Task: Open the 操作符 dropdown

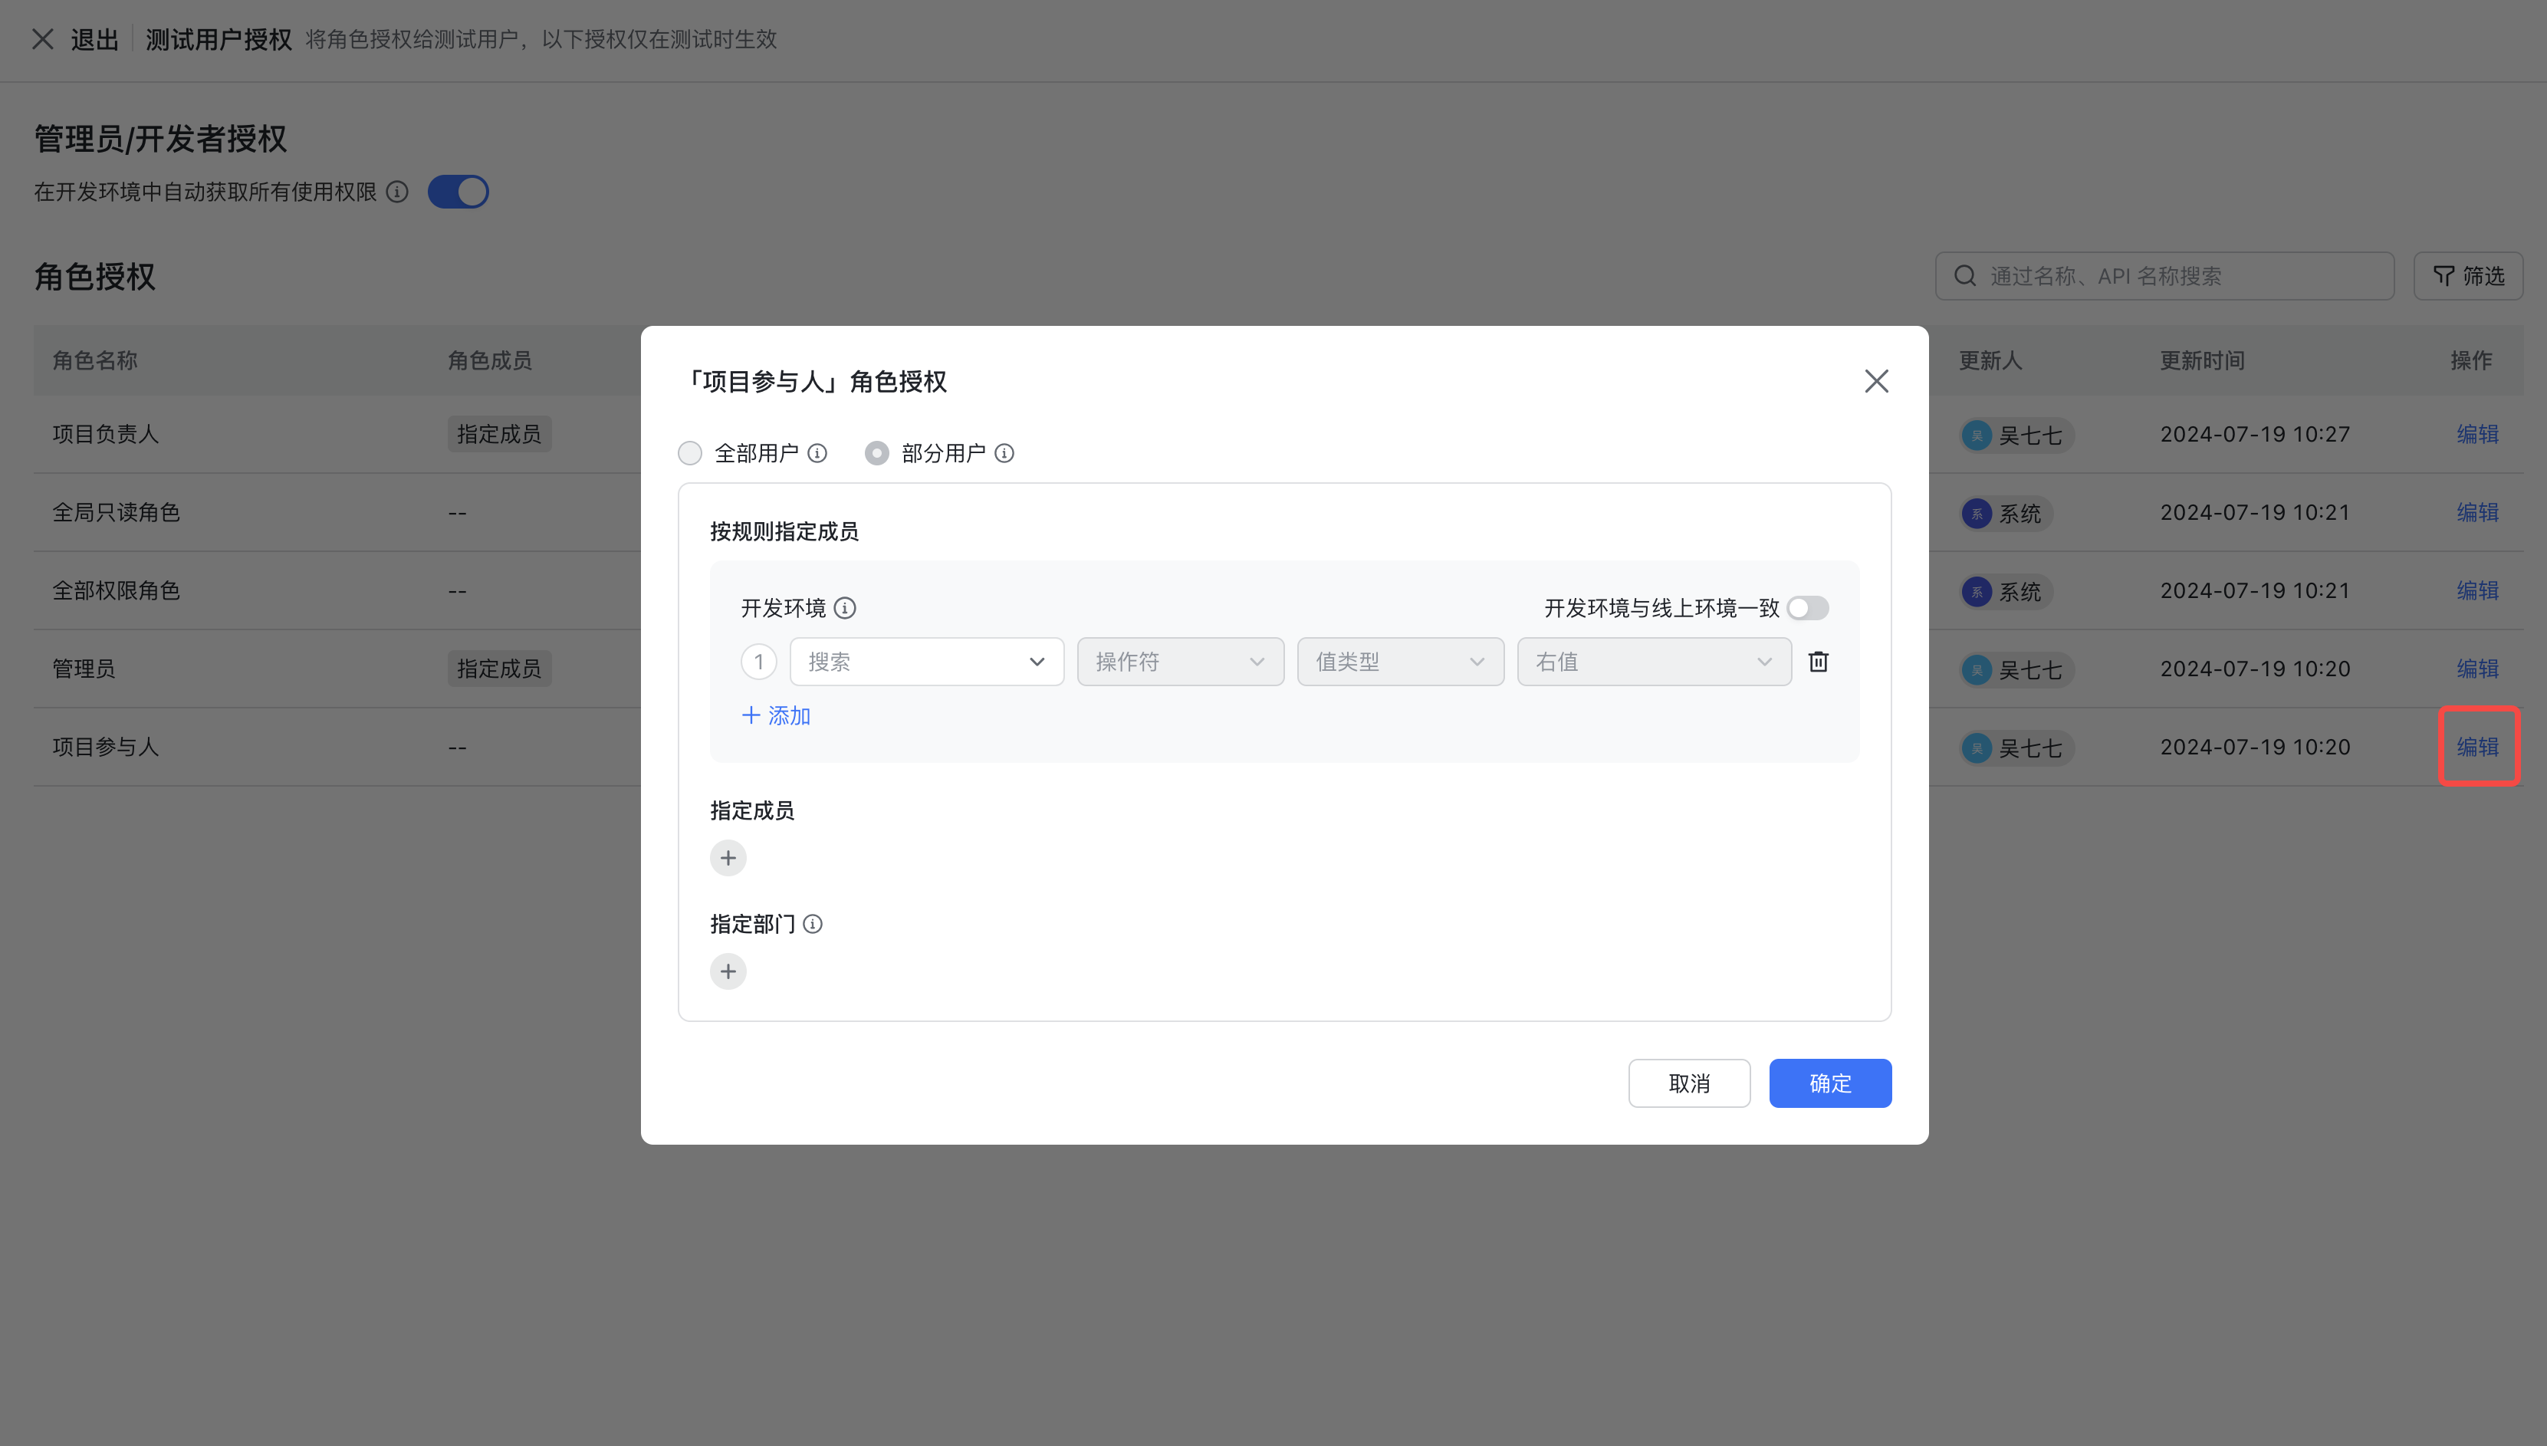Action: (1181, 662)
